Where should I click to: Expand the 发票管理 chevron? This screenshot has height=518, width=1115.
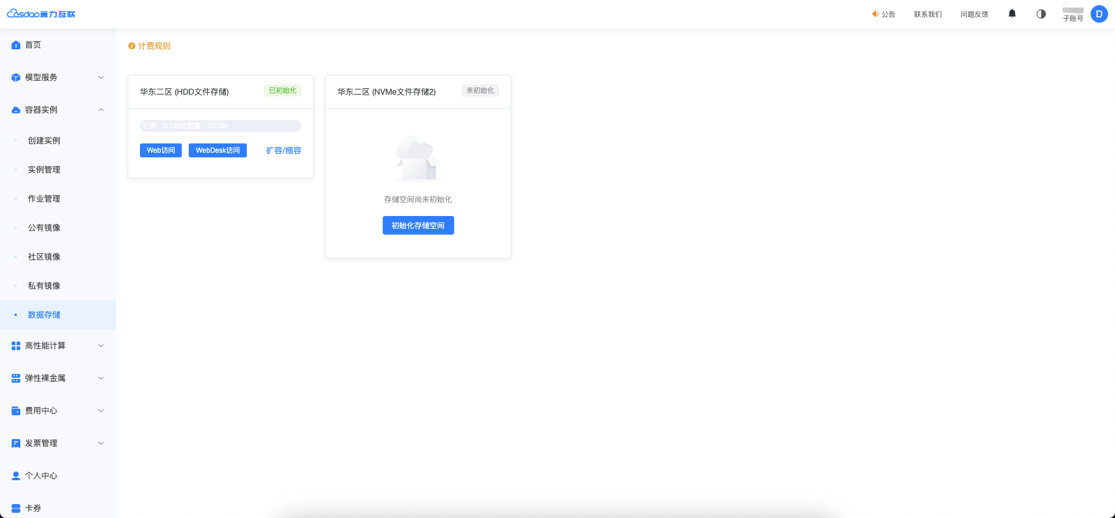click(101, 443)
